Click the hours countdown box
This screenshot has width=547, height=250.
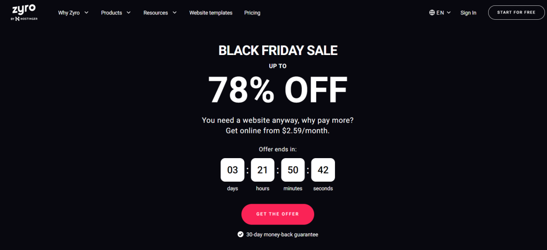(263, 170)
